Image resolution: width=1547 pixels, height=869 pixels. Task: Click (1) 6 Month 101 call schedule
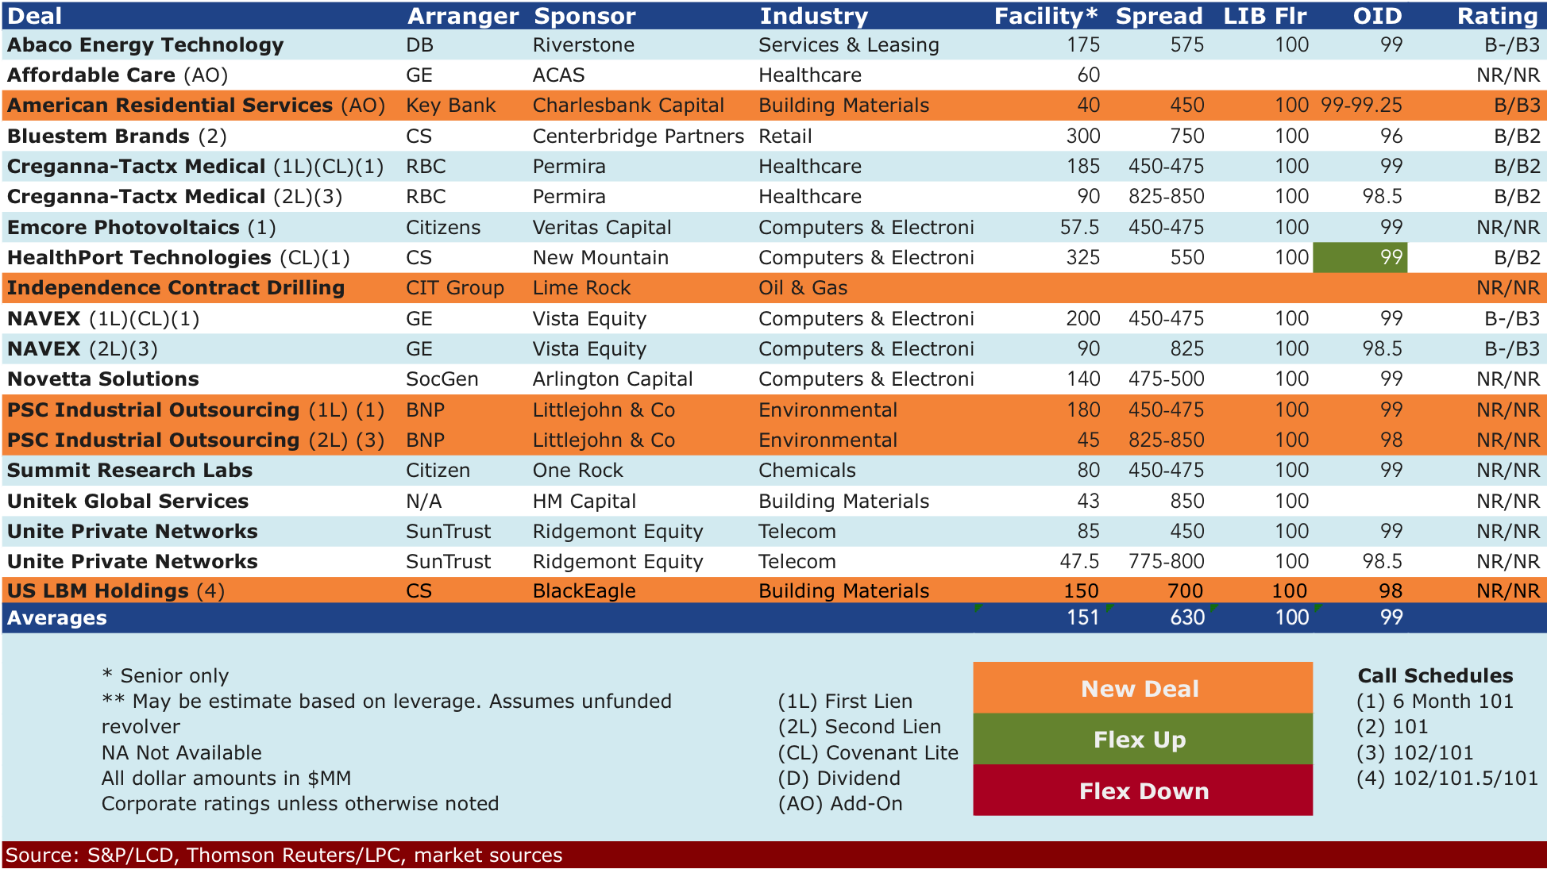coord(1435,702)
